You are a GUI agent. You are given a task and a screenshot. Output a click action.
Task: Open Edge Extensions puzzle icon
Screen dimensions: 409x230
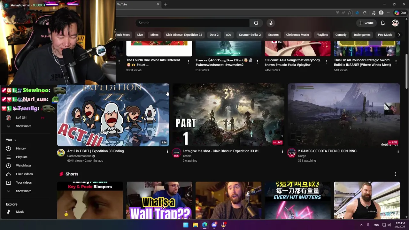pyautogui.click(x=365, y=13)
